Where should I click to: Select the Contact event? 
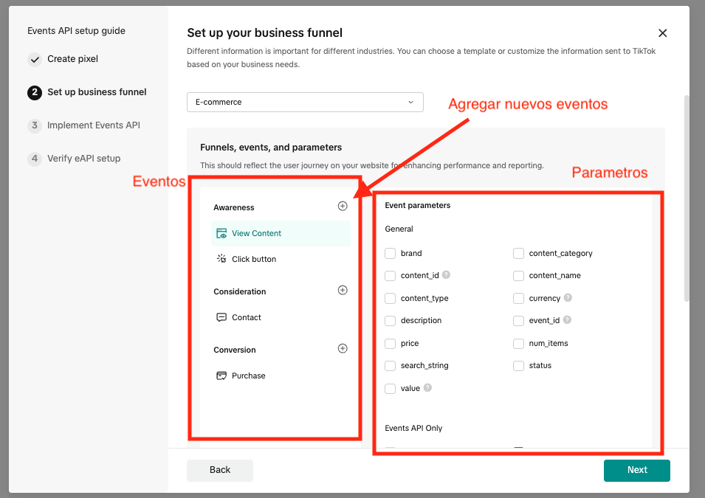click(x=281, y=317)
